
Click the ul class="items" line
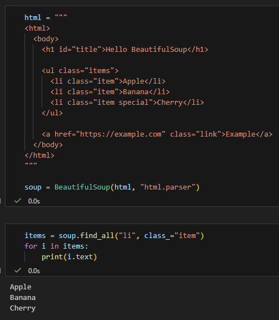coord(80,71)
